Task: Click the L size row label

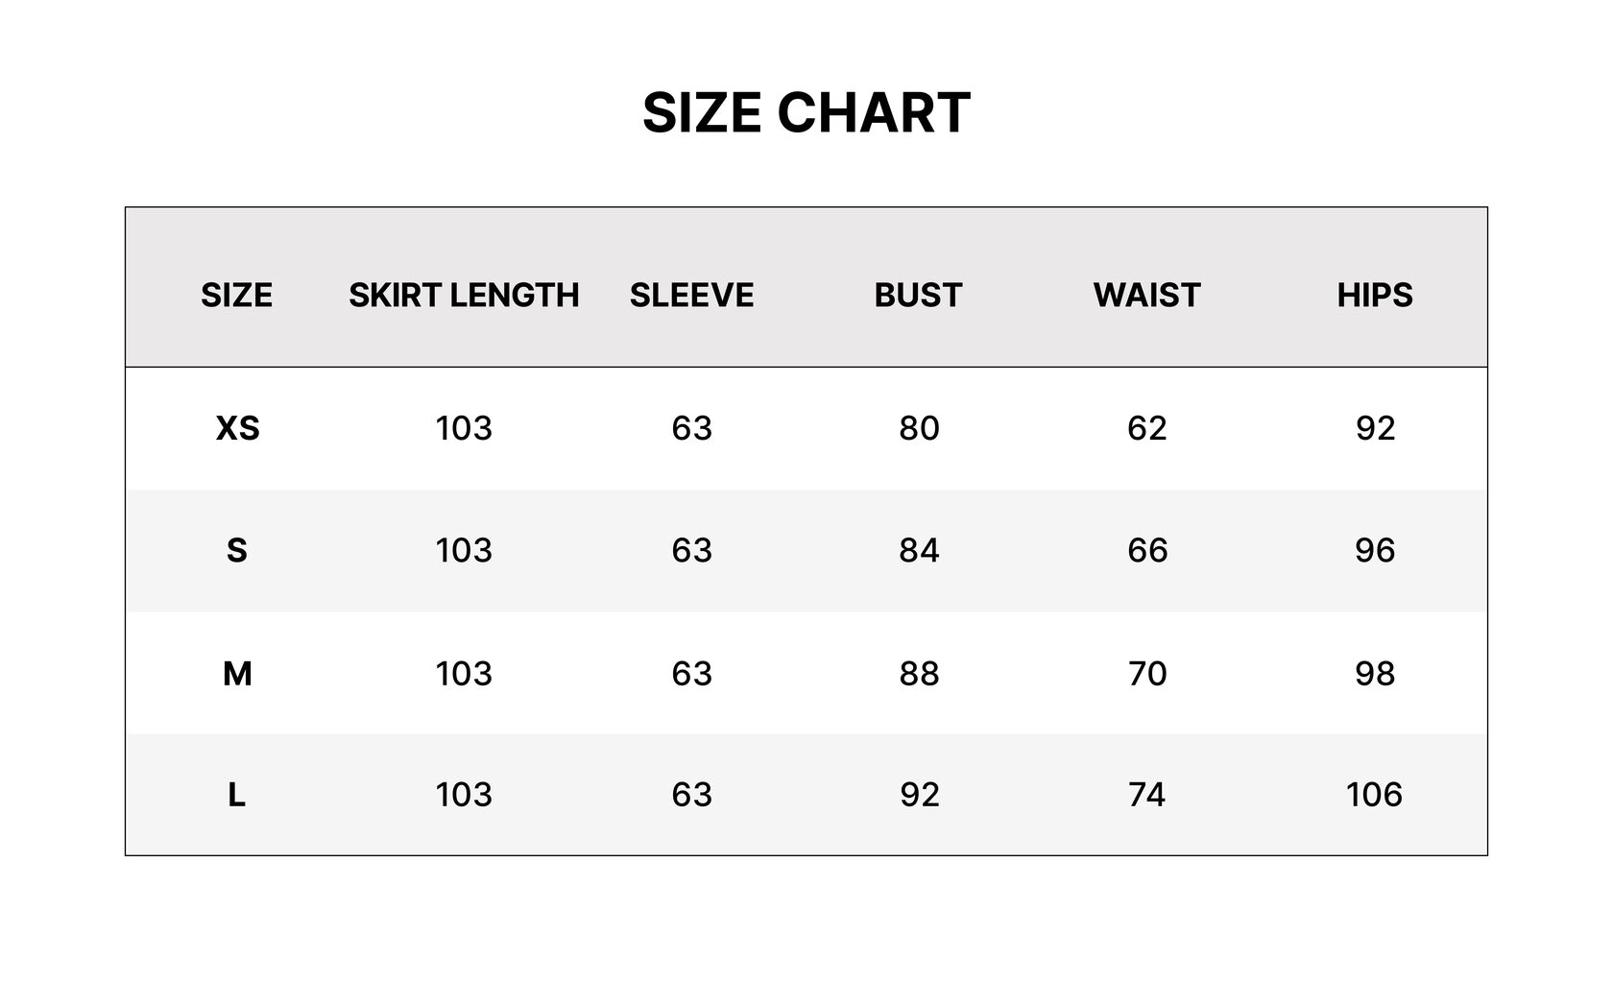Action: click(x=237, y=795)
